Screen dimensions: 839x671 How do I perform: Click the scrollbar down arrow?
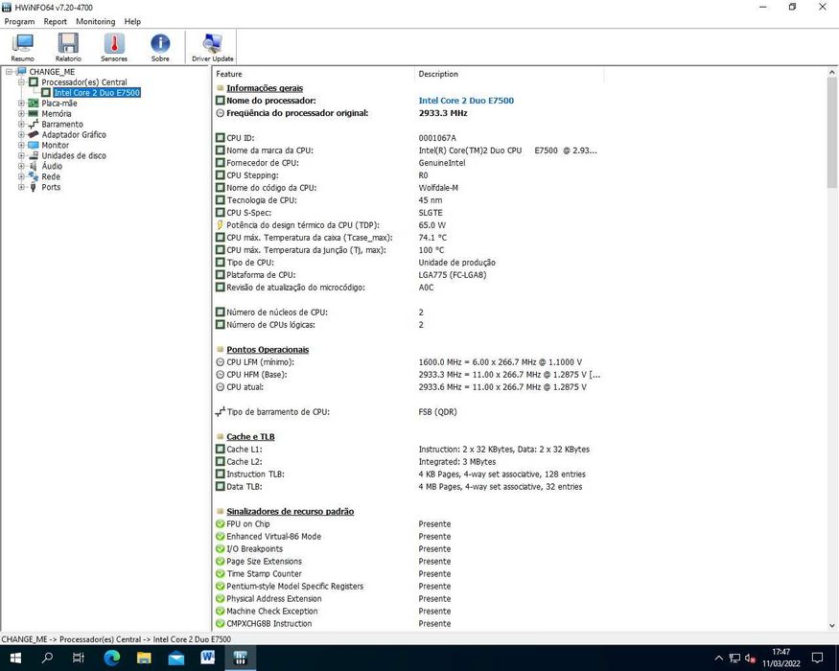tap(832, 625)
